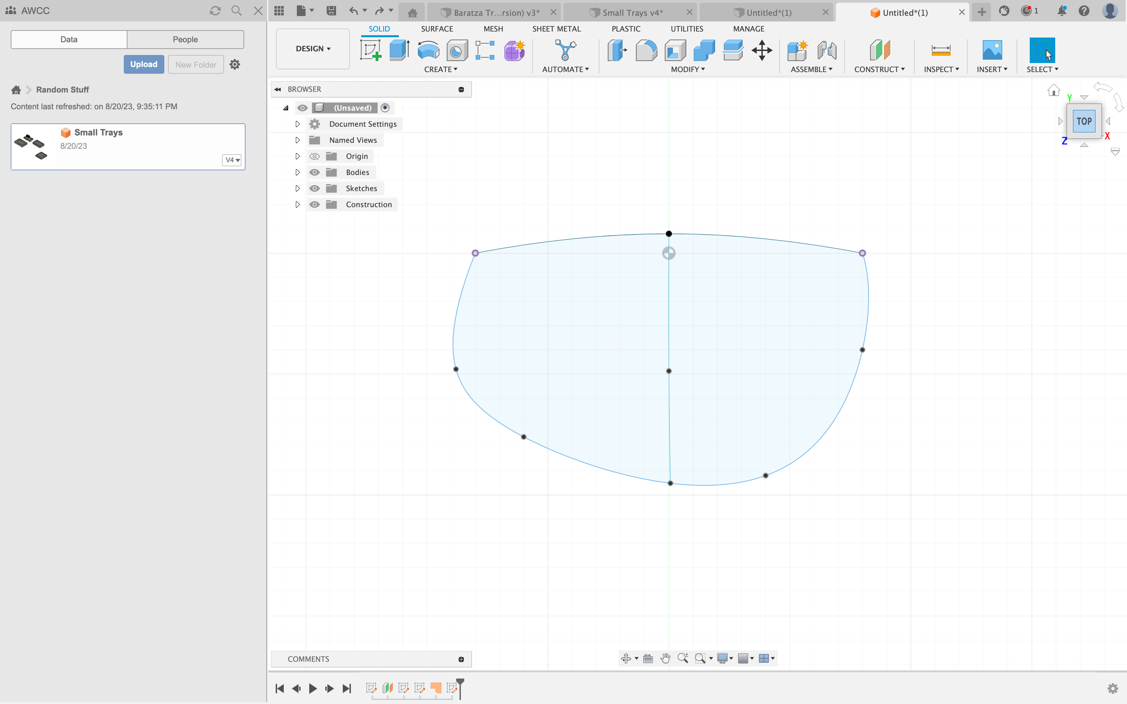Screen dimensions: 1127x704
Task: Open the DESIGN workspace dropdown
Action: pyautogui.click(x=313, y=49)
